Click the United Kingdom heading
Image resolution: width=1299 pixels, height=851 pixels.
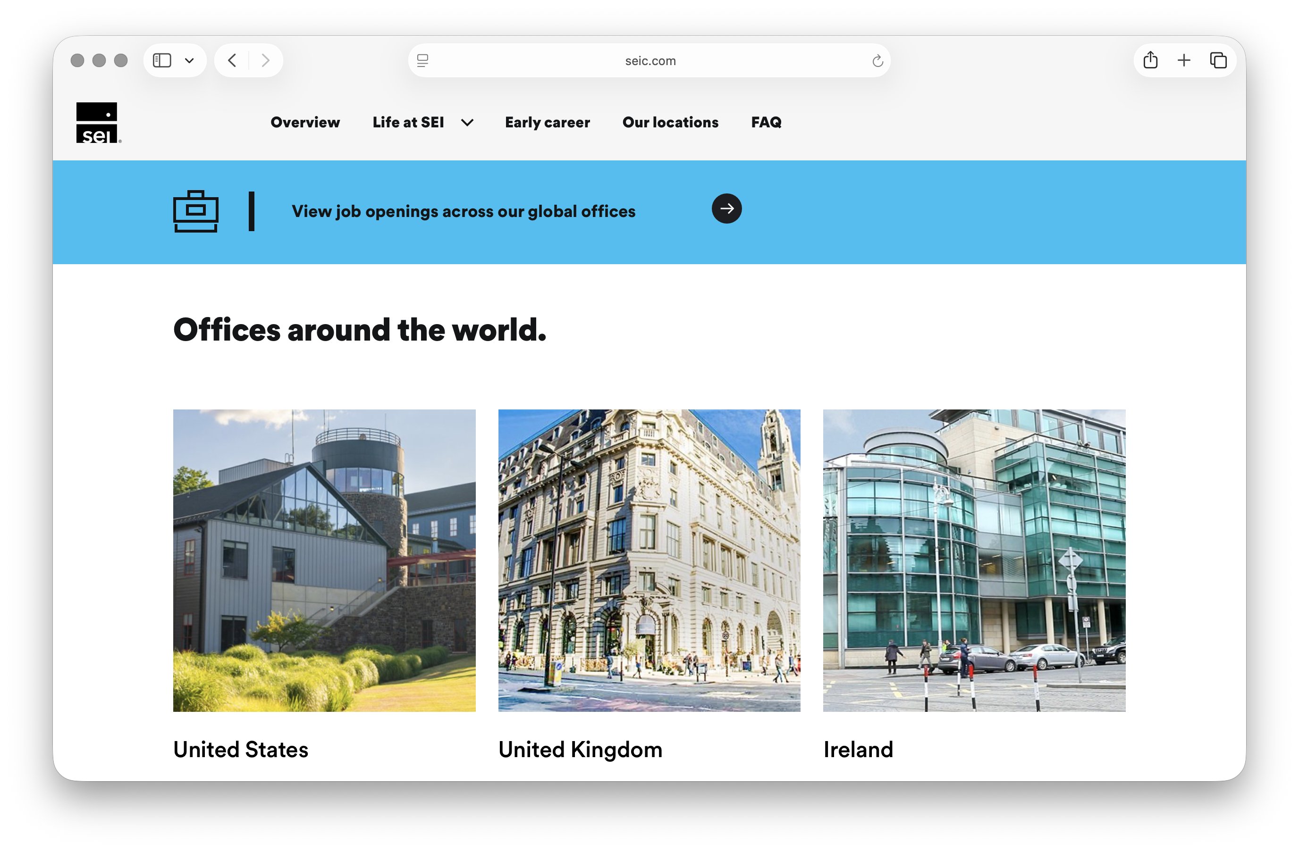point(580,750)
